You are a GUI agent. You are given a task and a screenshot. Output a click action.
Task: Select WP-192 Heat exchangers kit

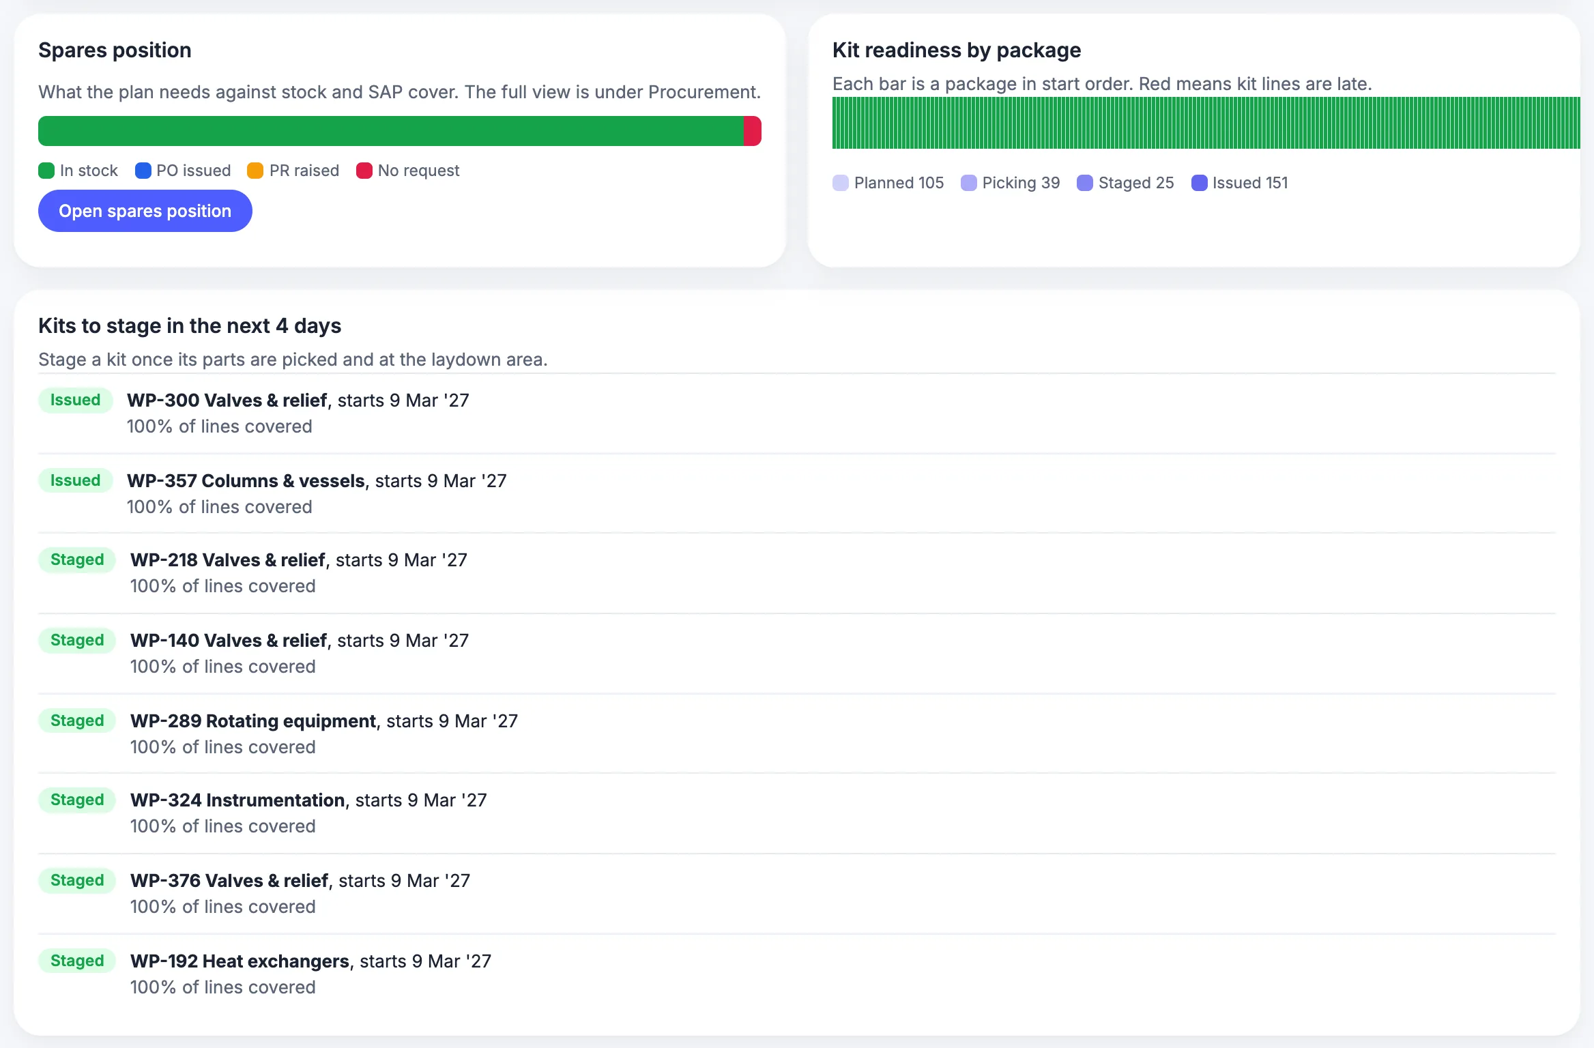[x=797, y=974]
